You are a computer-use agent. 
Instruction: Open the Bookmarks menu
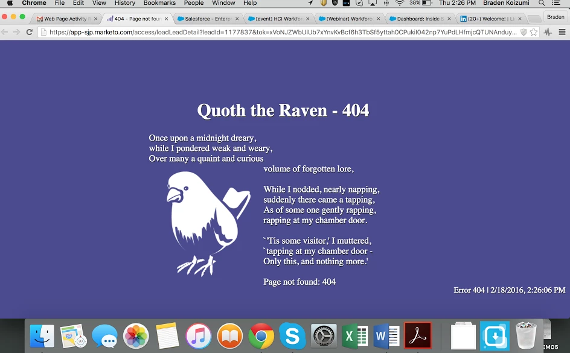click(x=159, y=3)
